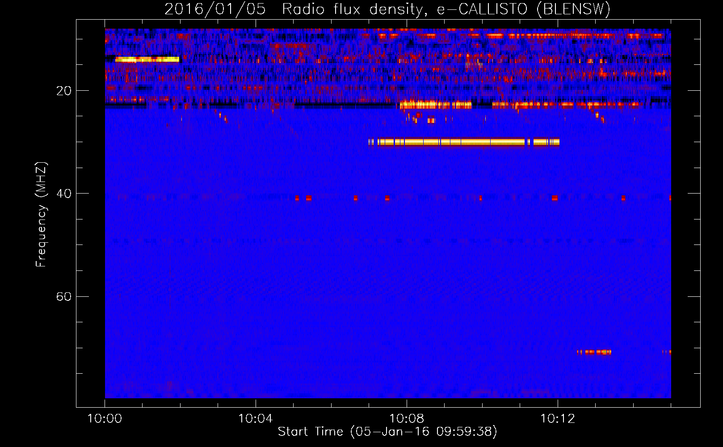Click the '60' frequency axis tick label
The width and height of the screenshot is (723, 447).
click(64, 296)
